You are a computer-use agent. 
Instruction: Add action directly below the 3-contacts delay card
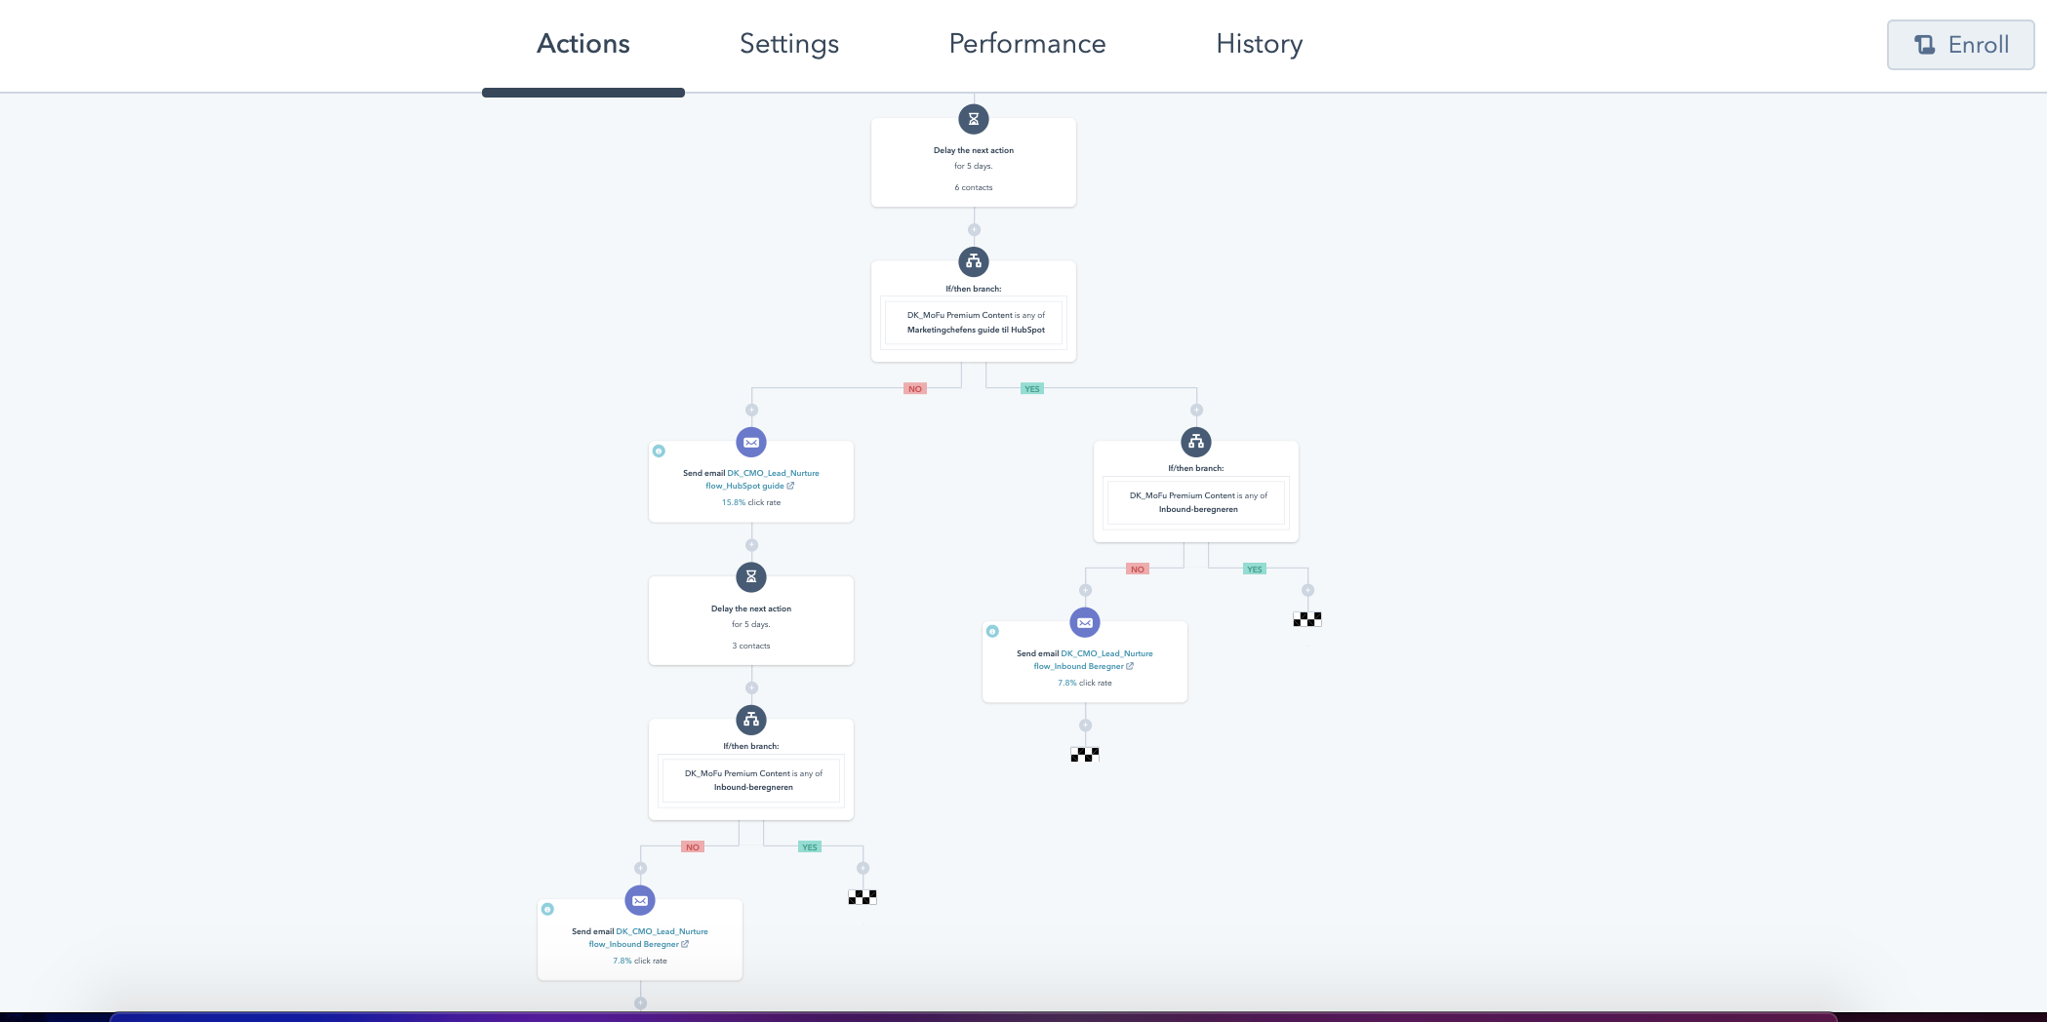coord(751,688)
